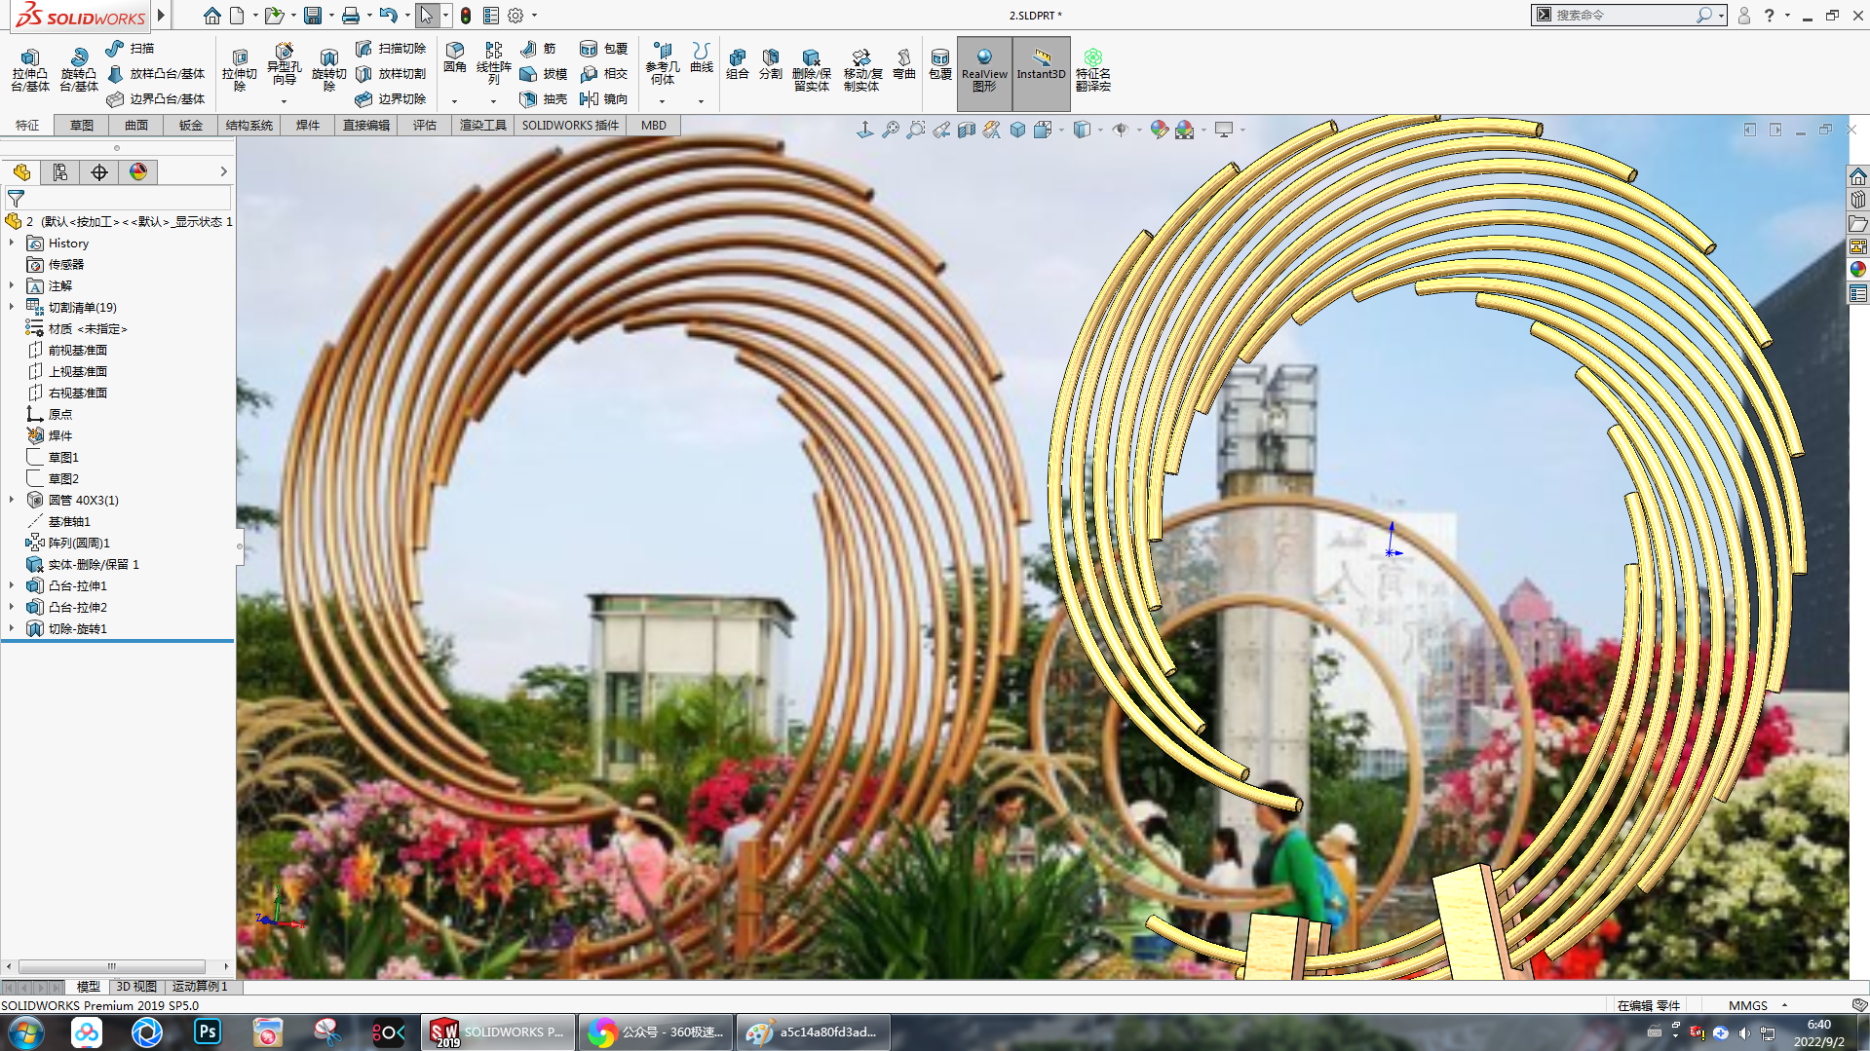Open the SOLIDWORKS 插件 tab
This screenshot has height=1051, width=1870.
pos(570,126)
